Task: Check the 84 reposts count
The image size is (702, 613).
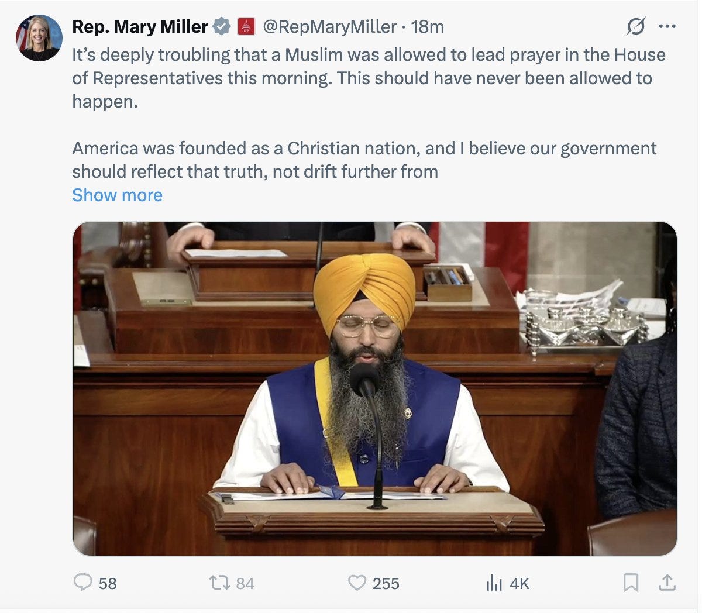Action: click(x=246, y=583)
